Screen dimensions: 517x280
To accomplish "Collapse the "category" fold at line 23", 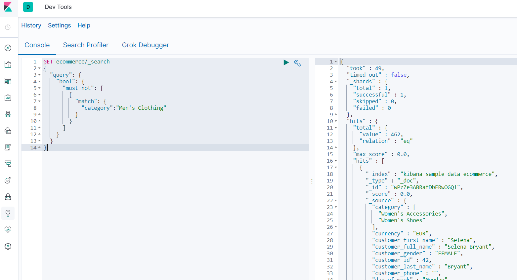I will [x=336, y=207].
